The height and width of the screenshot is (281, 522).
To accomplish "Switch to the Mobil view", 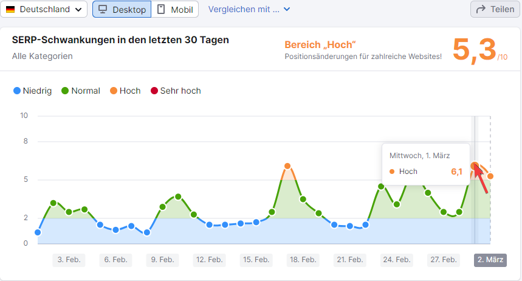I will 175,10.
